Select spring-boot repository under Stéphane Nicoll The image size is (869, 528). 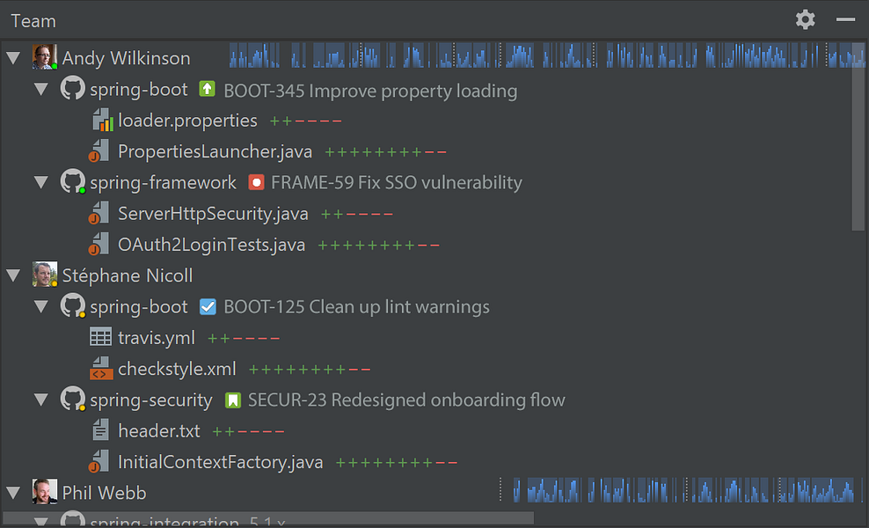(x=139, y=307)
